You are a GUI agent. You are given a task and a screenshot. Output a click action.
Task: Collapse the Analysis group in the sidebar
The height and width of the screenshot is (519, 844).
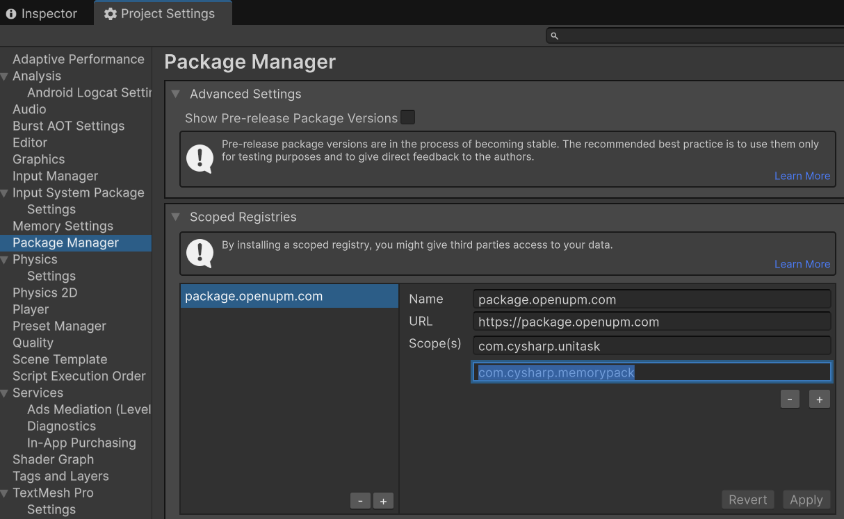6,76
